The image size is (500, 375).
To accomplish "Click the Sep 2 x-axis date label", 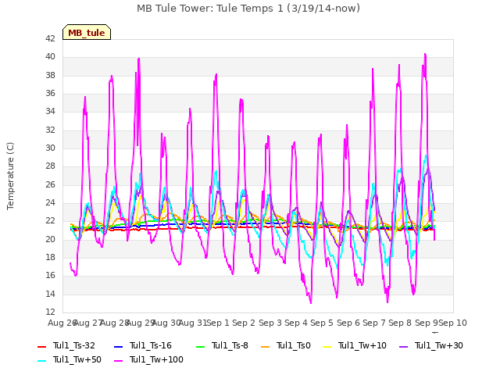I will (x=244, y=323).
